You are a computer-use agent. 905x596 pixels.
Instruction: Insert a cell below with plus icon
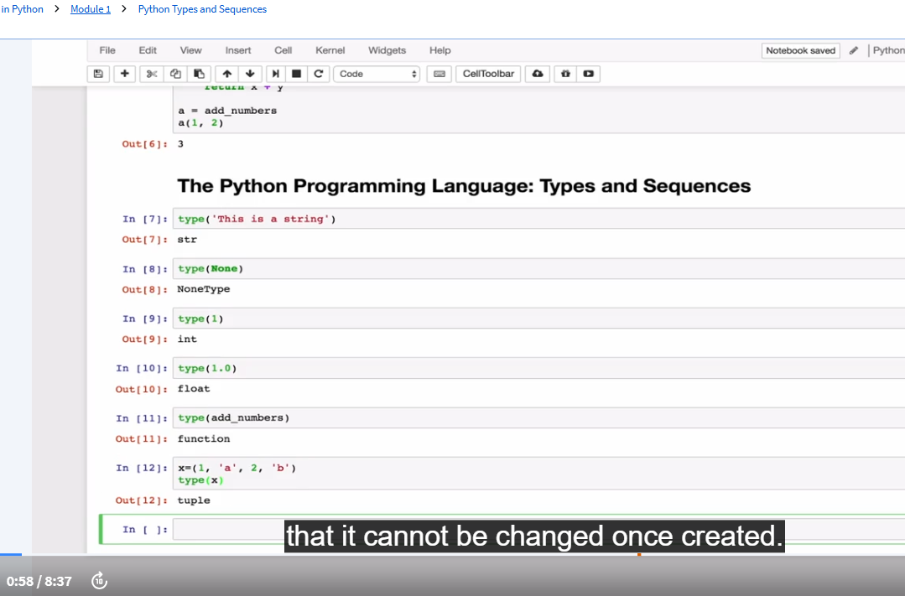[124, 74]
